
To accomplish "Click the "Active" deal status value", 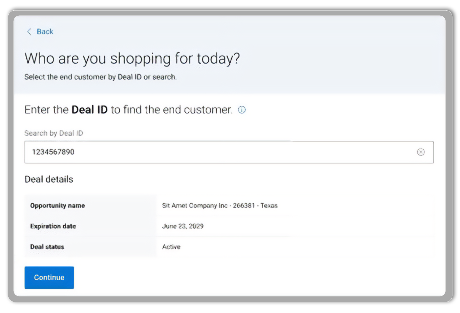I will [x=171, y=247].
